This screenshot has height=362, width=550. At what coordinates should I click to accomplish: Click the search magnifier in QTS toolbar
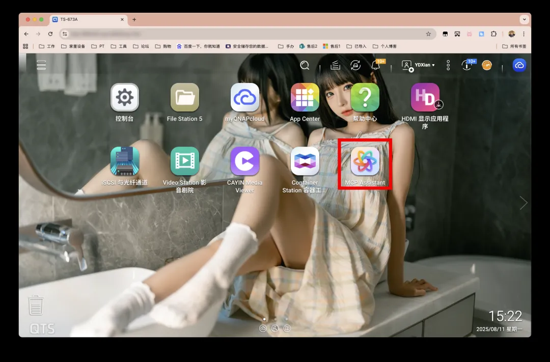click(x=305, y=65)
